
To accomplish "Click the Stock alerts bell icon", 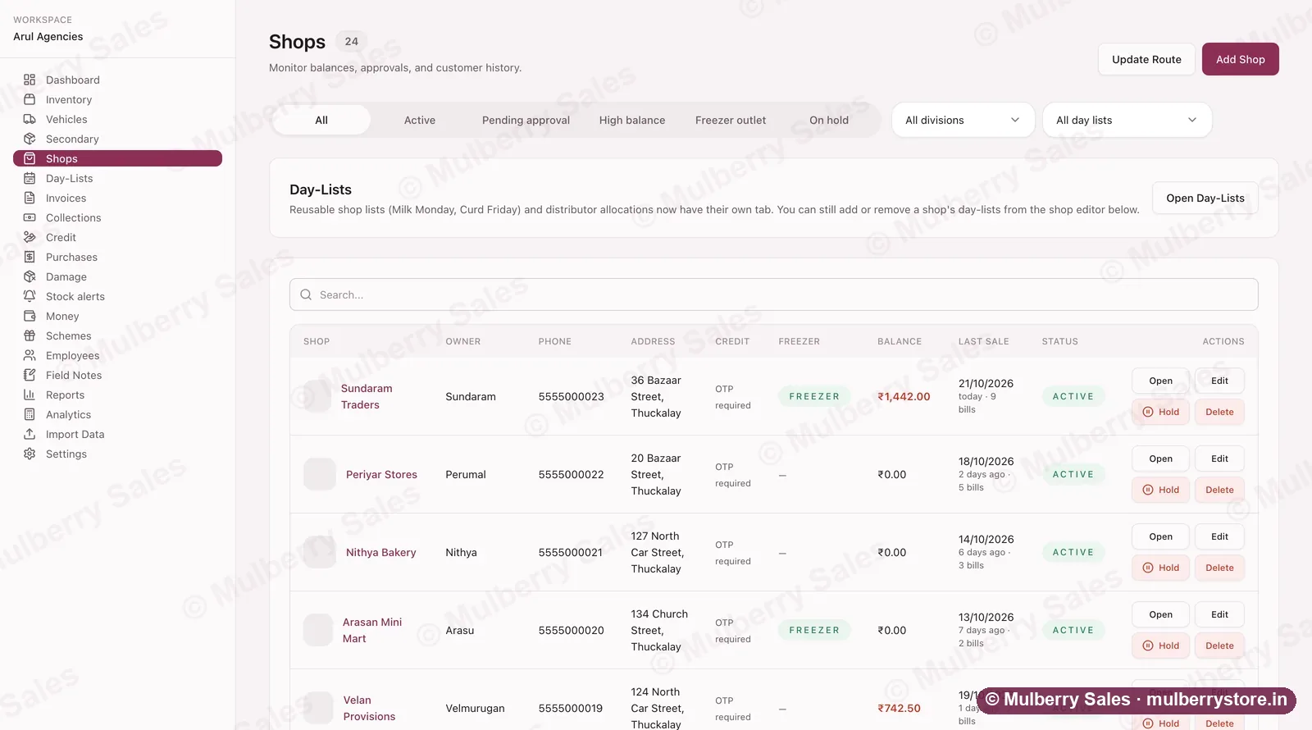I will pos(30,296).
